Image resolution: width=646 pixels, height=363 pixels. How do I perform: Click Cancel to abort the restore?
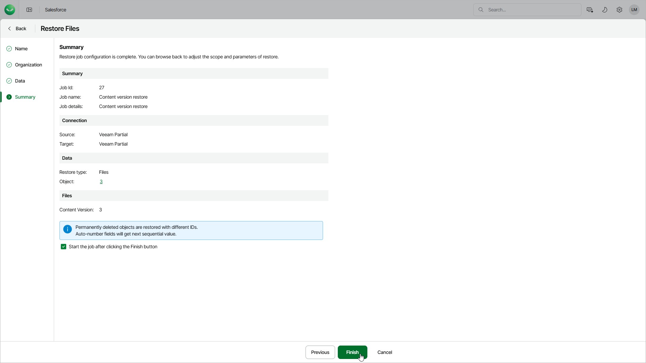(x=385, y=352)
